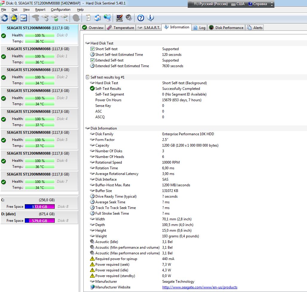Toggle the Short Self-test checkbox

tap(92, 49)
